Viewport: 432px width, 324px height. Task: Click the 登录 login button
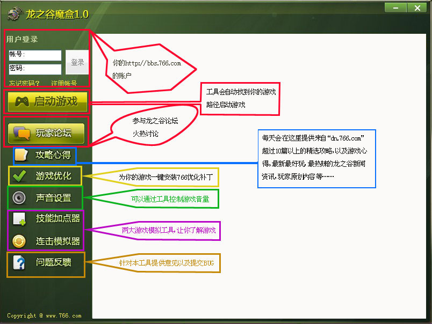77,62
